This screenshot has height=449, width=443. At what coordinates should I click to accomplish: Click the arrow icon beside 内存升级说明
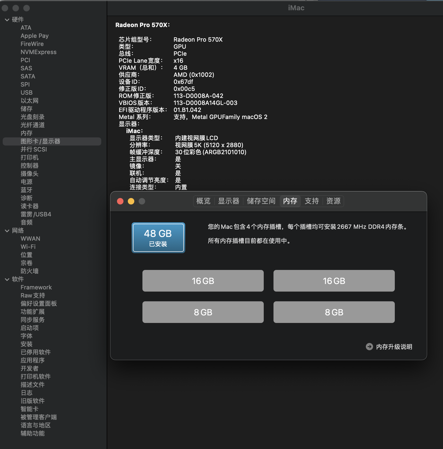[x=369, y=346]
